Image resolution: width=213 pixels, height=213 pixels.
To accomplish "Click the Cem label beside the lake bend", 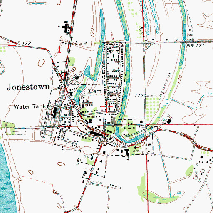I will (95, 91).
